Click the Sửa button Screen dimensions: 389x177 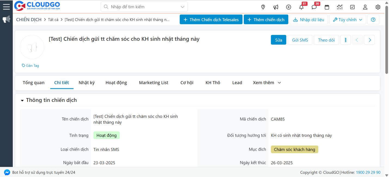click(x=278, y=40)
